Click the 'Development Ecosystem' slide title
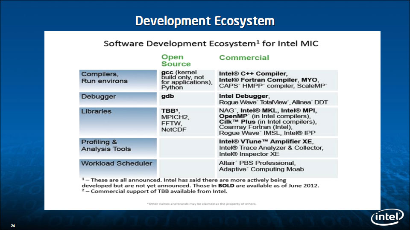This screenshot has height=230, width=410. [x=205, y=21]
